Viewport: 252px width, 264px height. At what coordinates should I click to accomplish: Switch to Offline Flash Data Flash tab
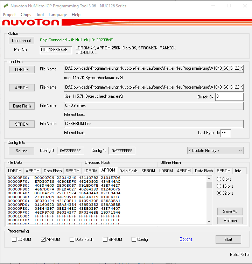[204, 171]
